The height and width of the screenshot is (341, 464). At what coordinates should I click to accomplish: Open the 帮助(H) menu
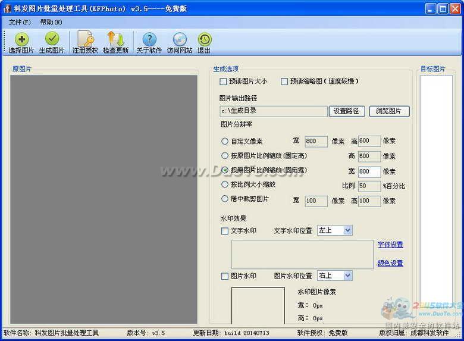pos(51,22)
